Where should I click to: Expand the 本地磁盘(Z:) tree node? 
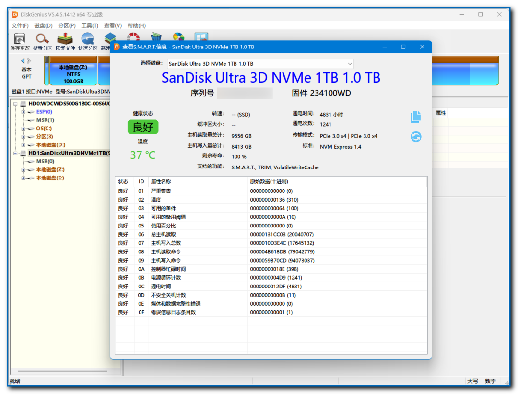pos(23,170)
